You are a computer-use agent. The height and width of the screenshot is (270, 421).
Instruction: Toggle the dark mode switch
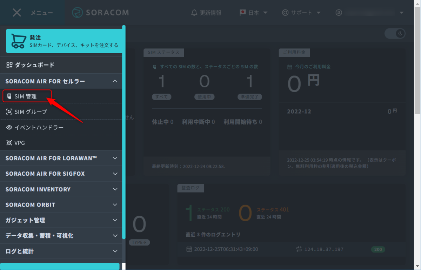[x=395, y=34]
